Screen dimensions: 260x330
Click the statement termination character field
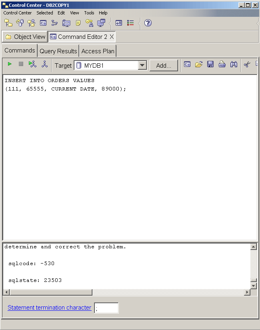click(106, 308)
